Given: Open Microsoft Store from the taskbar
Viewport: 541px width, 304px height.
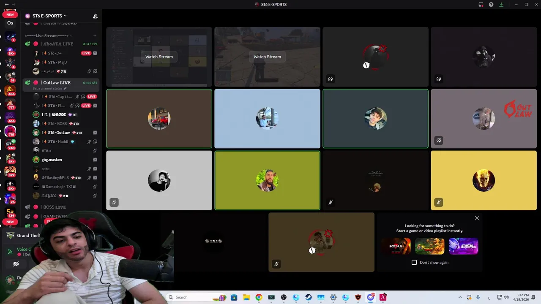Looking at the screenshot, I should click(234, 297).
